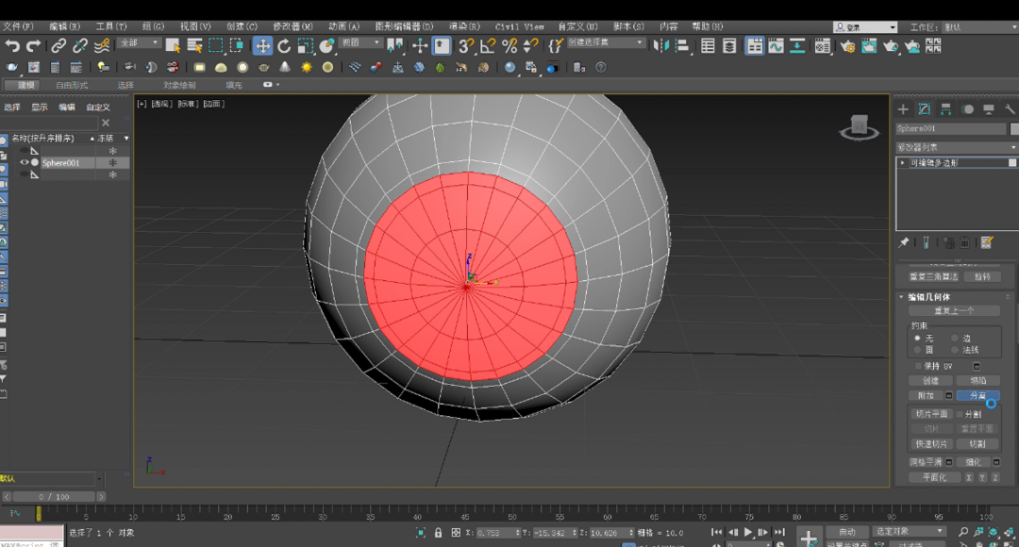Open Render Setup teapot icon
Viewport: 1019px width, 547px height.
coord(847,45)
